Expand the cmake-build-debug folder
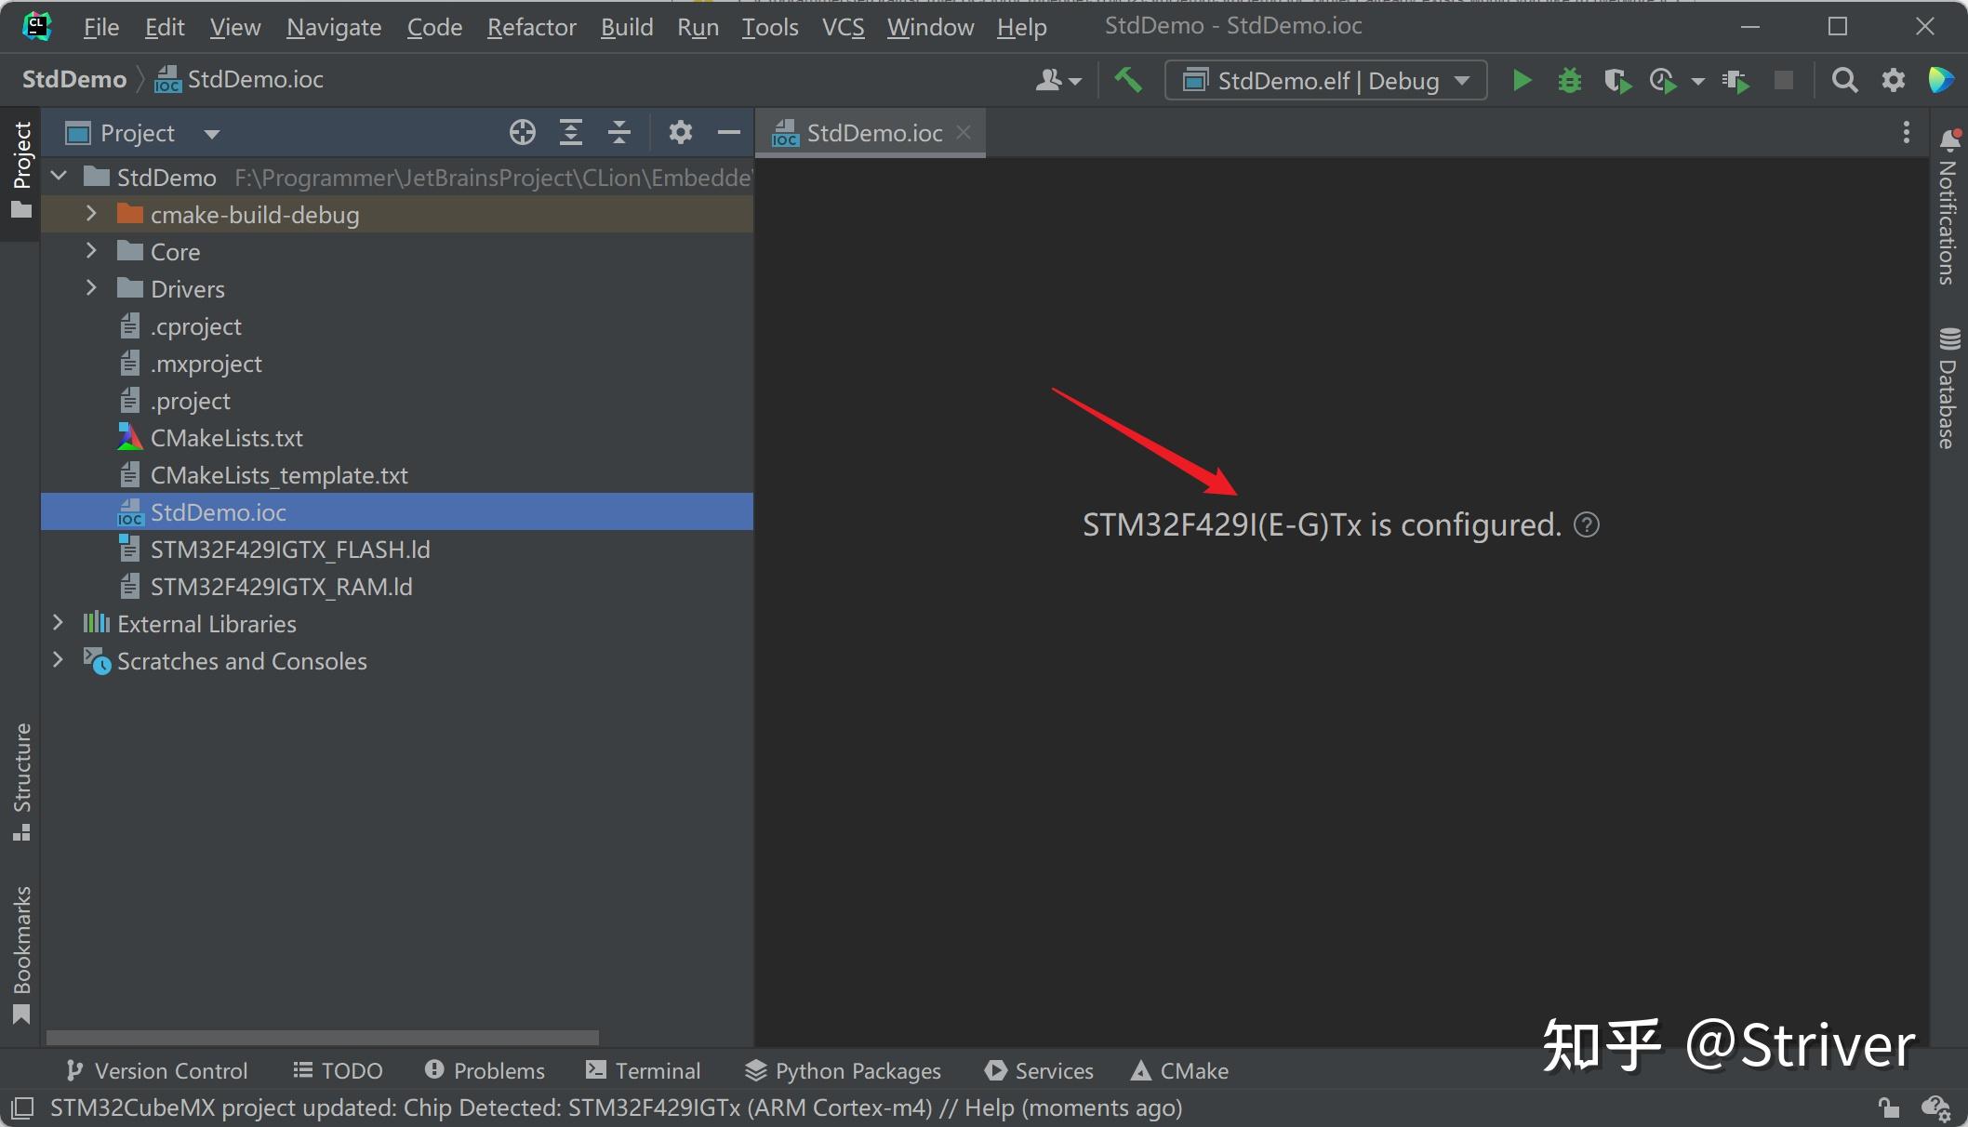Image resolution: width=1968 pixels, height=1127 pixels. [89, 214]
